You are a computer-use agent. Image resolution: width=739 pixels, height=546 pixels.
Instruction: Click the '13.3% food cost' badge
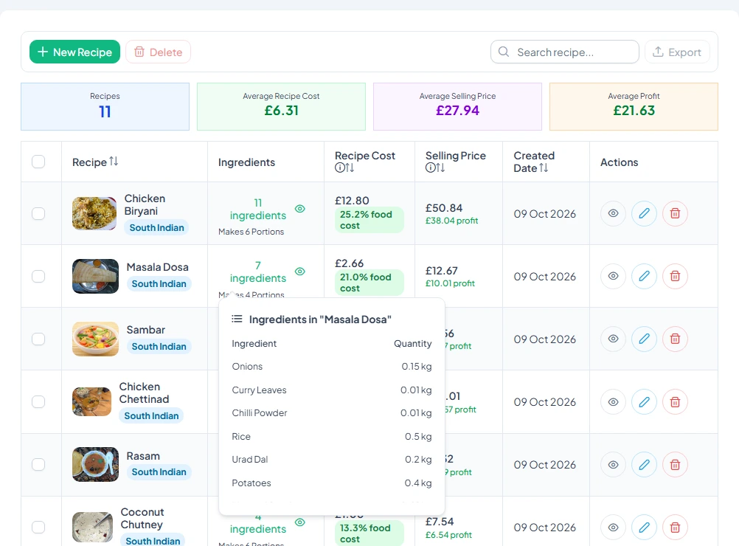369,533
